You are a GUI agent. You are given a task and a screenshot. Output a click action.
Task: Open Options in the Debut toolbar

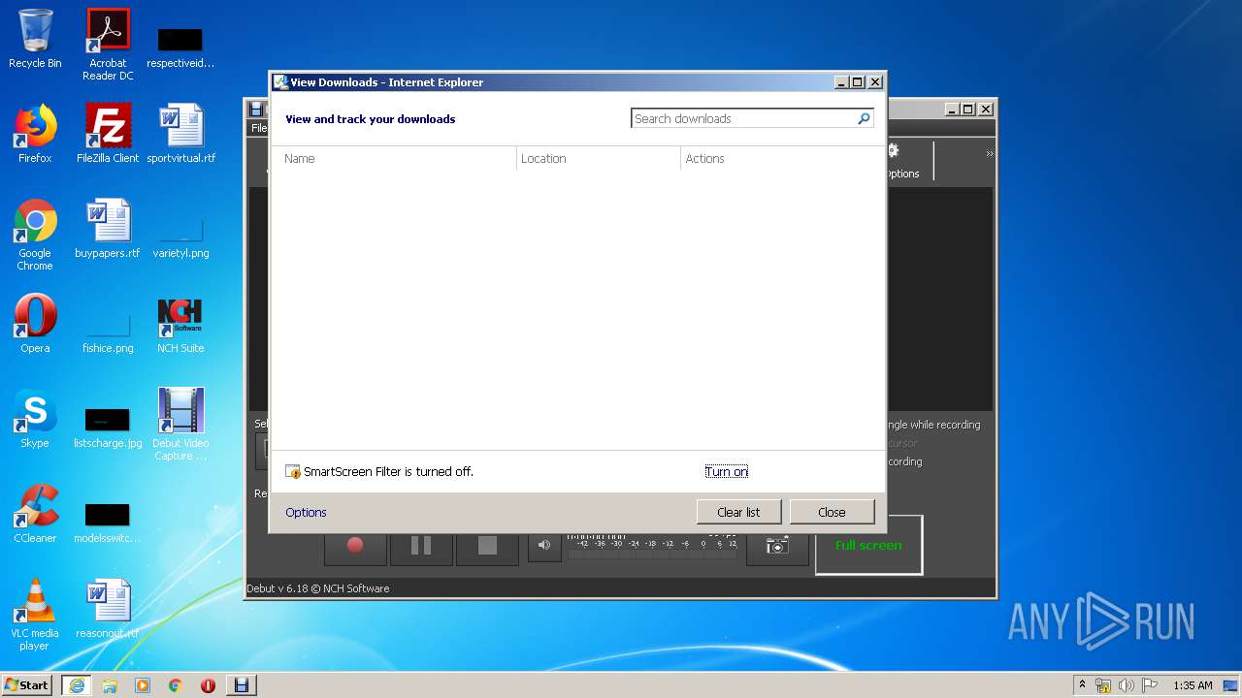[902, 161]
